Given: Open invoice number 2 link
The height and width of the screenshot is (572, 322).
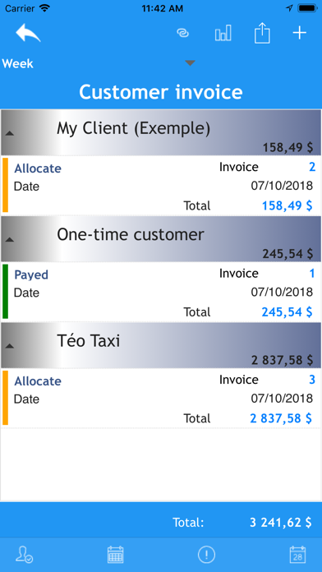Looking at the screenshot, I should click(x=312, y=167).
